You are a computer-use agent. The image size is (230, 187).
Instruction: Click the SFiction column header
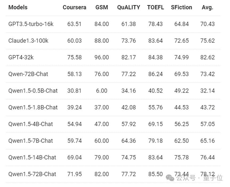181,7
